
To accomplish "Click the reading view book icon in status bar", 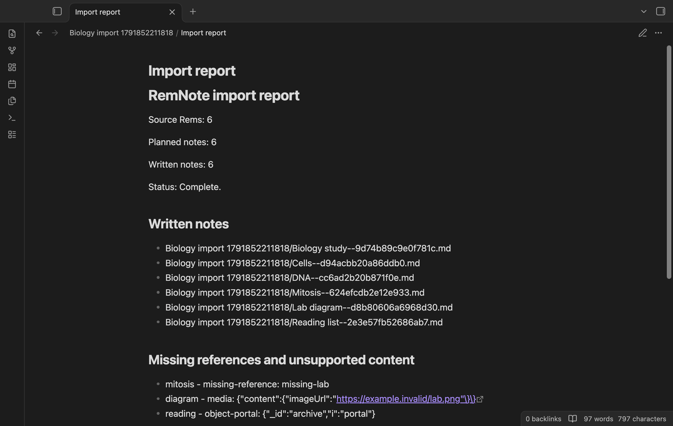I will [x=573, y=419].
